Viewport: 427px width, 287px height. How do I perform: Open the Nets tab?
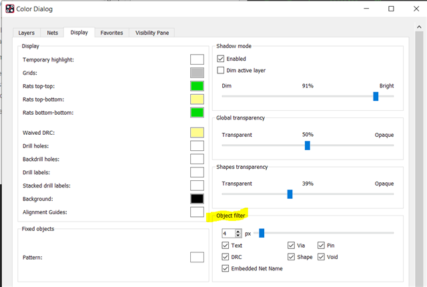tap(52, 32)
